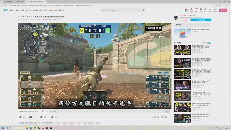The width and height of the screenshot is (231, 130).
Task: Click 发消息 link beside uploader name
Action: tap(192, 16)
